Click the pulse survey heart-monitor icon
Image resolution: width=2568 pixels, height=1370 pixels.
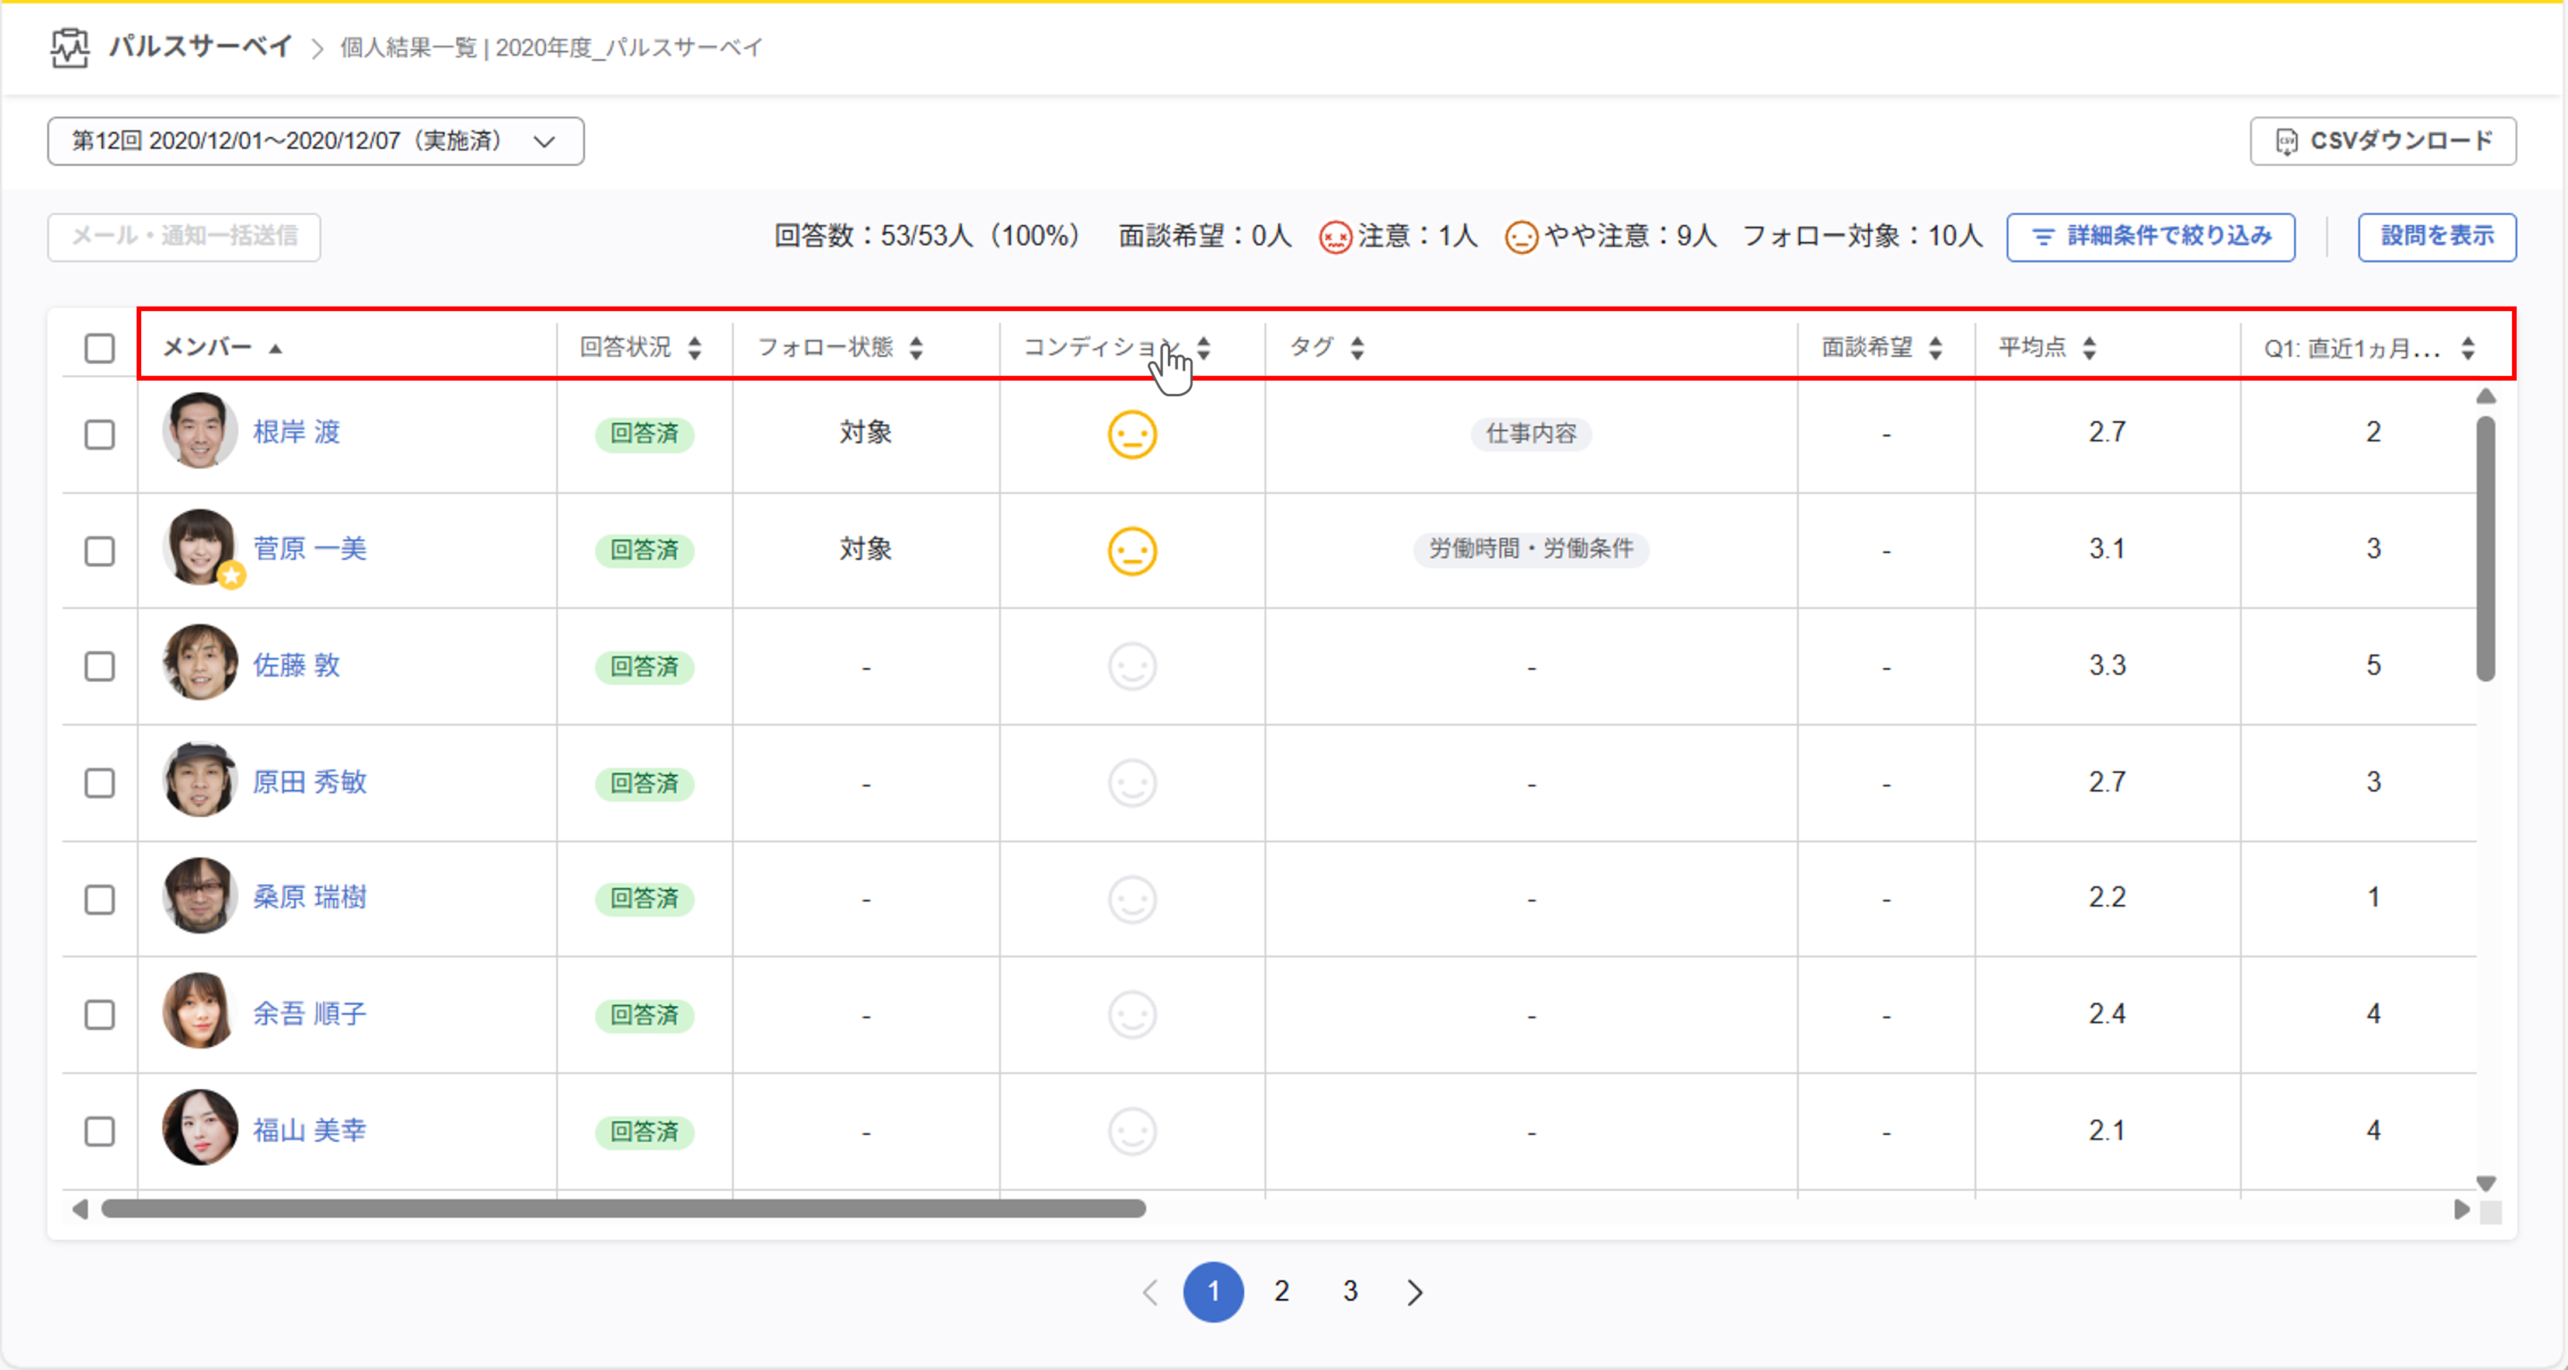pos(69,47)
